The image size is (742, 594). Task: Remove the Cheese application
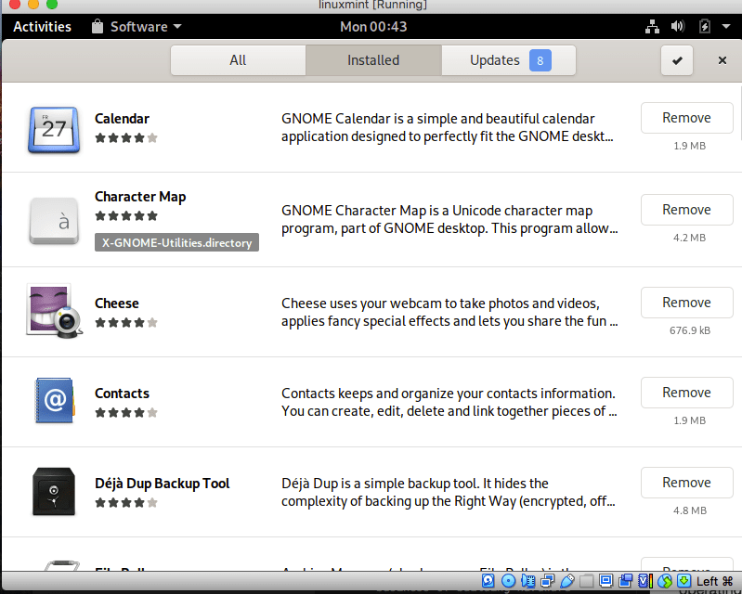686,303
